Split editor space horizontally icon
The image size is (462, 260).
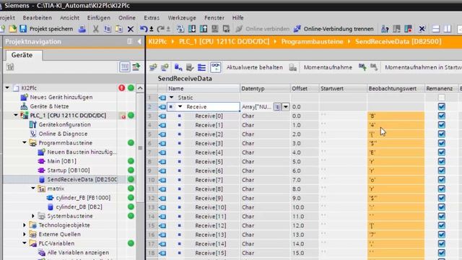pos(436,29)
